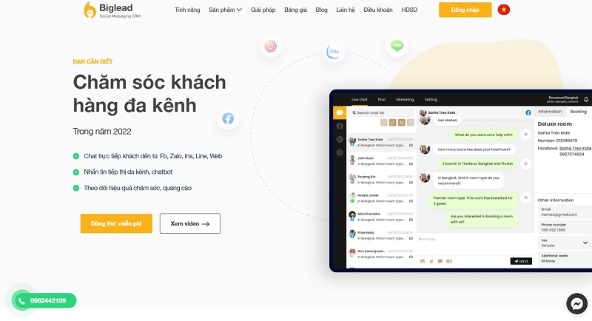Open the Tính năng menu item
The height and width of the screenshot is (321, 592).
click(187, 10)
